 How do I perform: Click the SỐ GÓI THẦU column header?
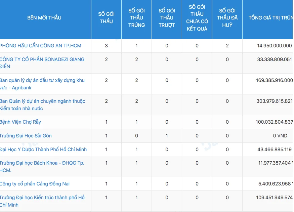tap(106, 17)
